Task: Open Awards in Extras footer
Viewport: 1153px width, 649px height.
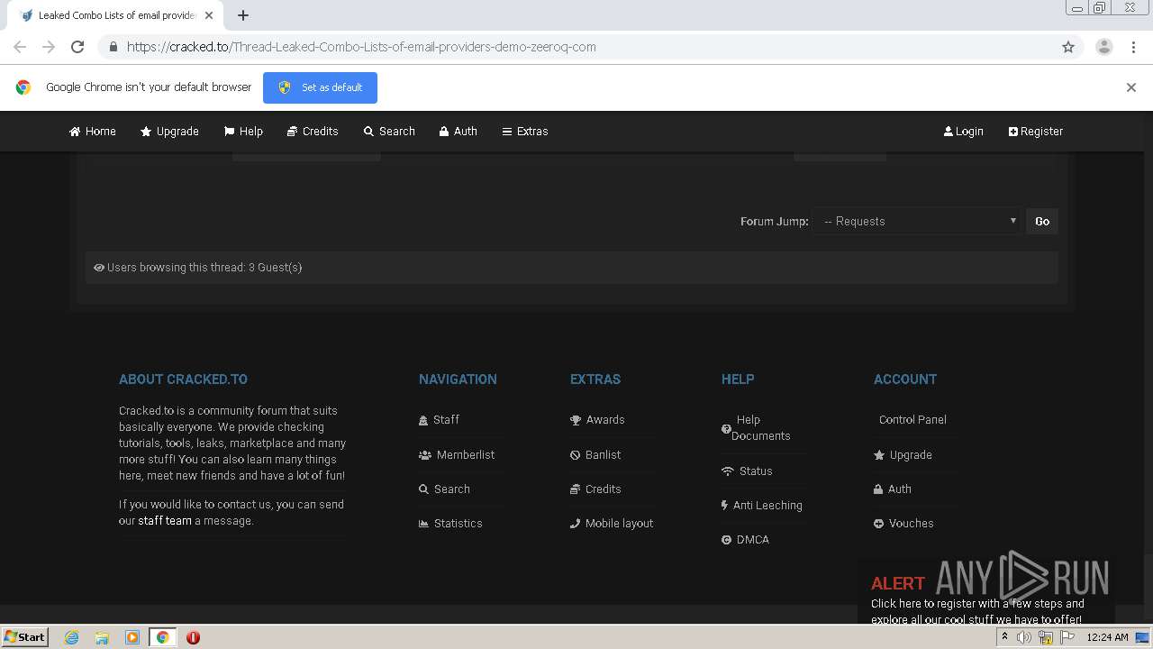Action: click(605, 419)
